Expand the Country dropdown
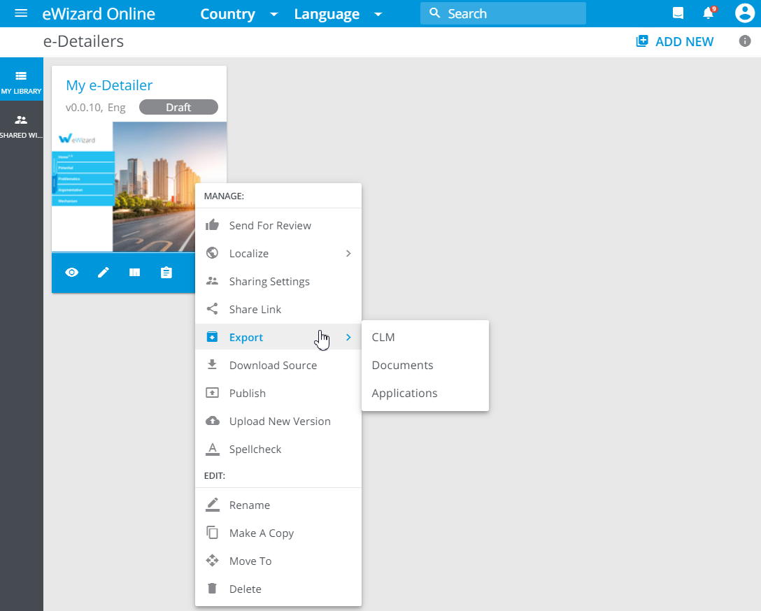This screenshot has width=761, height=611. [x=239, y=14]
